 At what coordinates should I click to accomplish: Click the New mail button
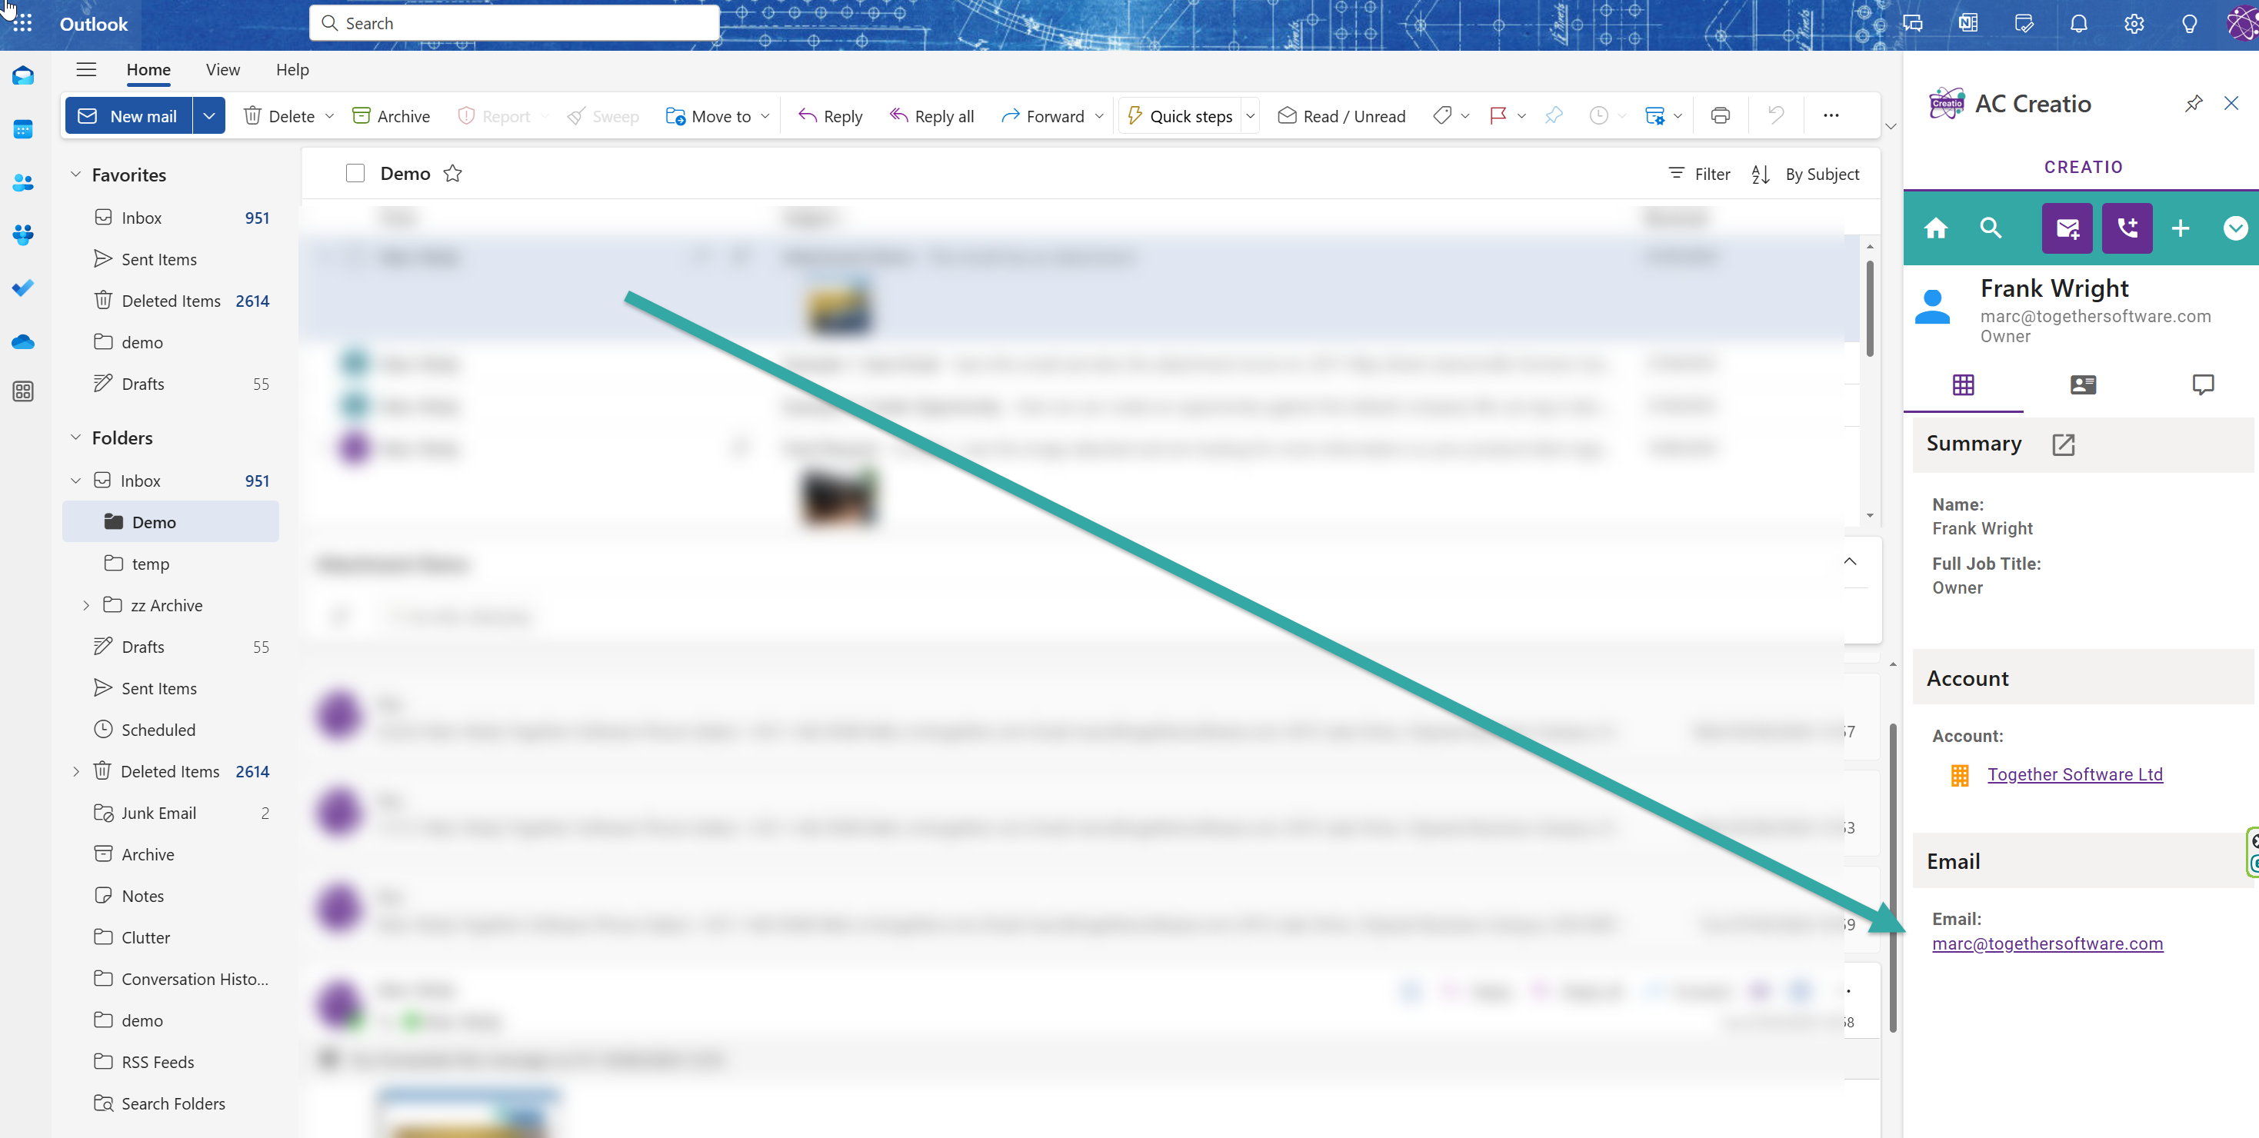click(129, 116)
